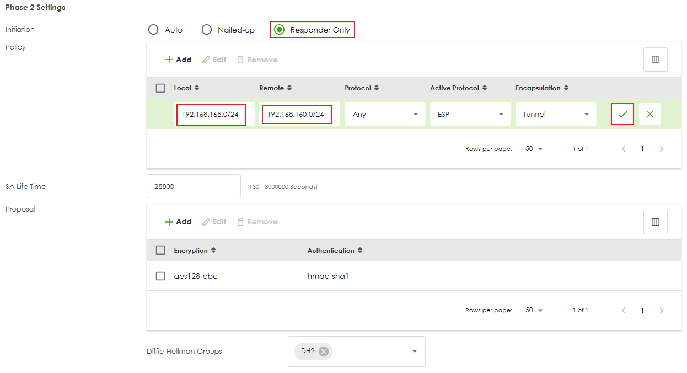Add a new Policy entry
The width and height of the screenshot is (687, 373).
pyautogui.click(x=179, y=60)
